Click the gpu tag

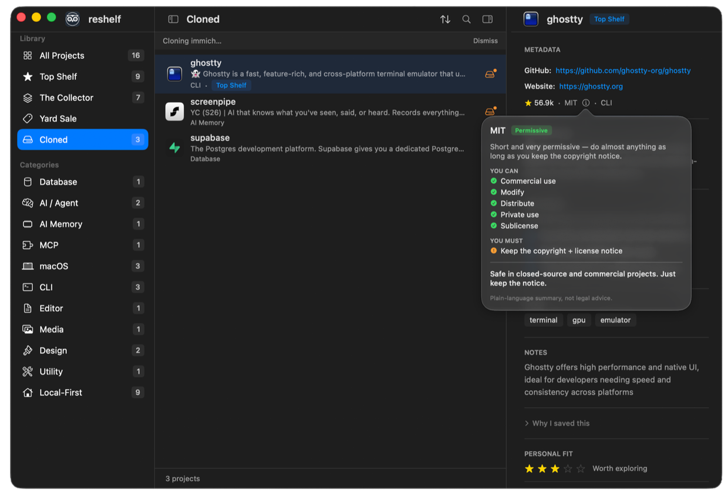[x=579, y=320]
